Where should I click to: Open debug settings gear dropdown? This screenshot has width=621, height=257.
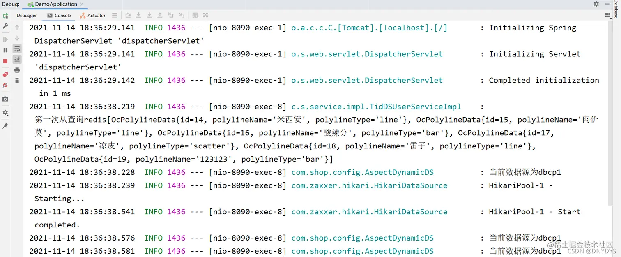[x=5, y=113]
